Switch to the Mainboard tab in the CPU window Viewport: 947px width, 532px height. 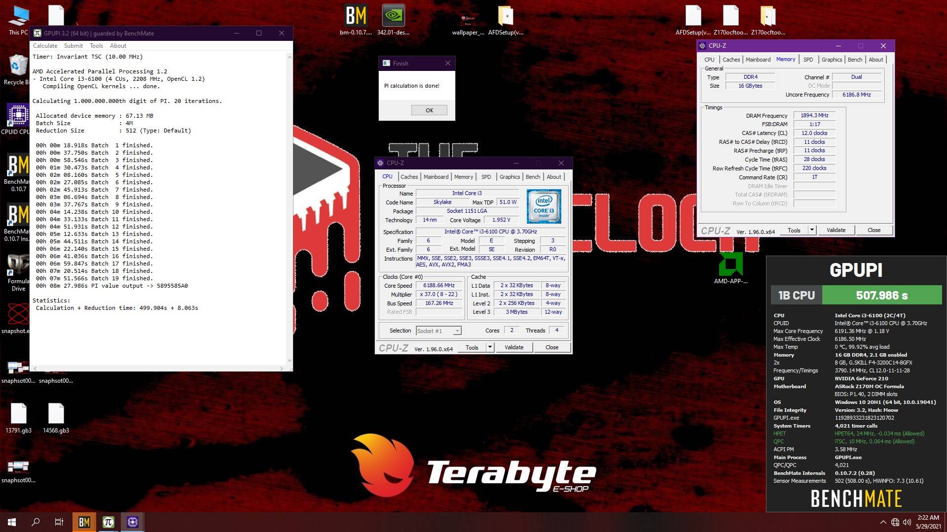coord(436,177)
